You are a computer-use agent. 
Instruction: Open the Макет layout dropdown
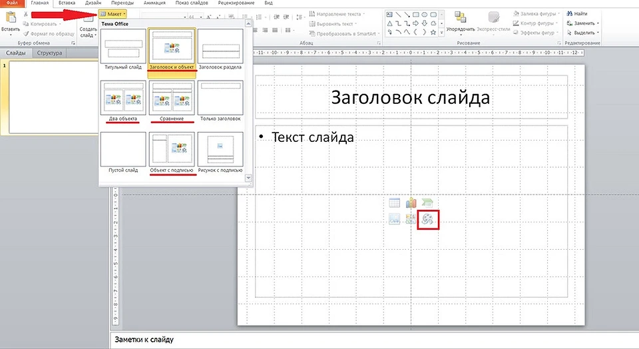coord(113,14)
